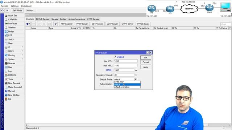Open the SSTP Server button
Image resolution: width=232 pixels, height=130 pixels.
point(97,24)
